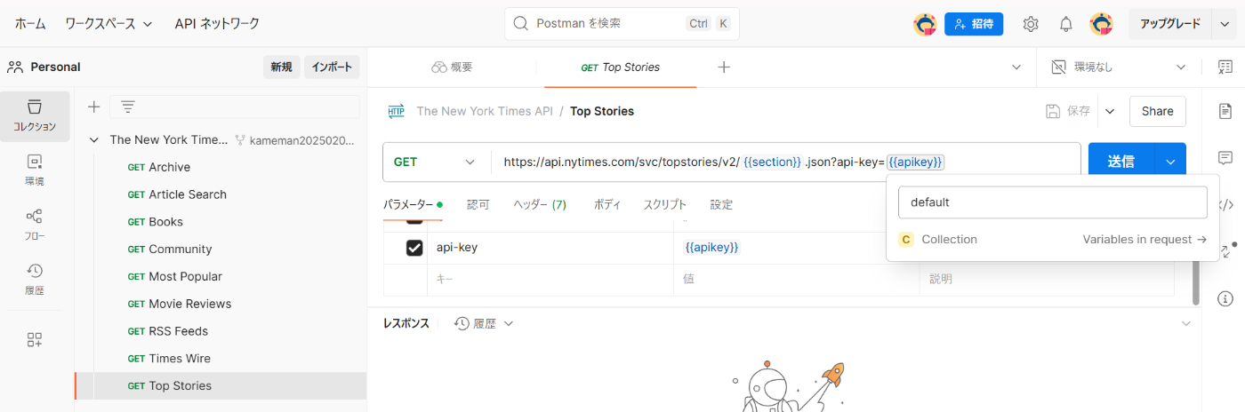The height and width of the screenshot is (412, 1245).
Task: Click the 新規 button
Action: (x=281, y=67)
